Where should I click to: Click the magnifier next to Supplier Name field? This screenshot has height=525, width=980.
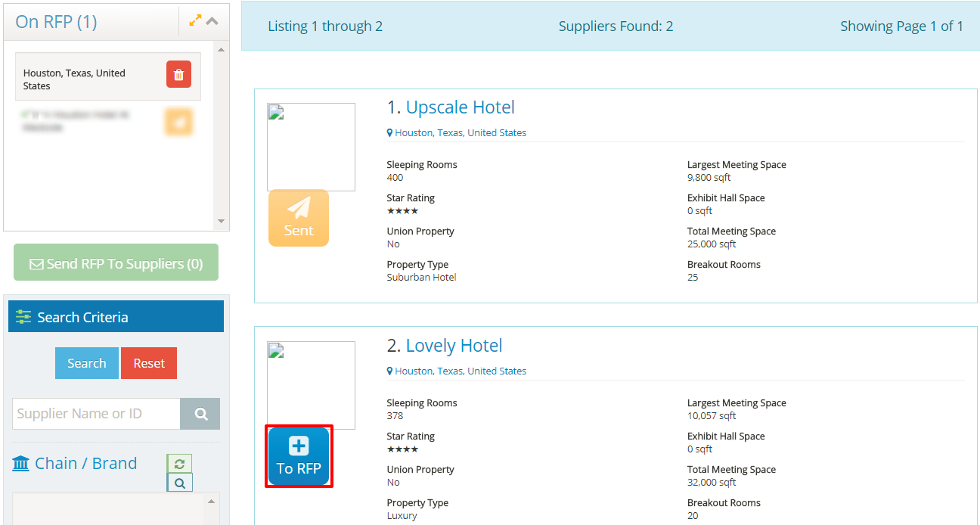point(200,414)
